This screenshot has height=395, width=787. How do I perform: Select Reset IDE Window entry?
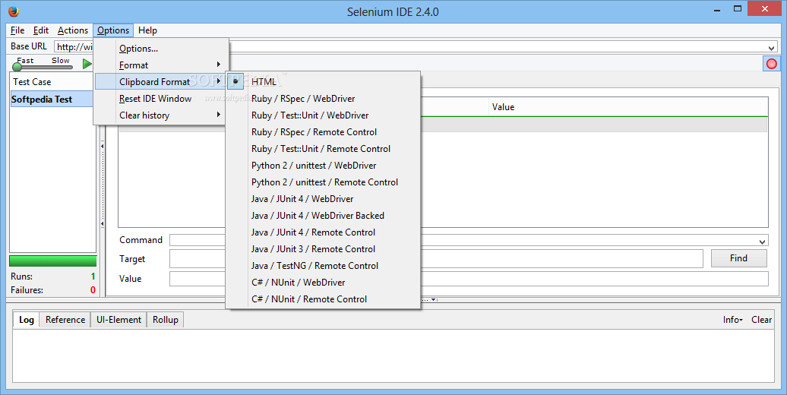click(160, 99)
